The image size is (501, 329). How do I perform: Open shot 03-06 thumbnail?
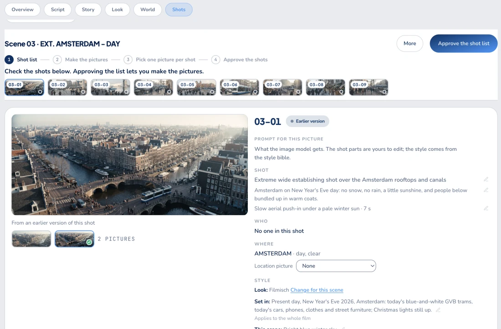pos(239,87)
